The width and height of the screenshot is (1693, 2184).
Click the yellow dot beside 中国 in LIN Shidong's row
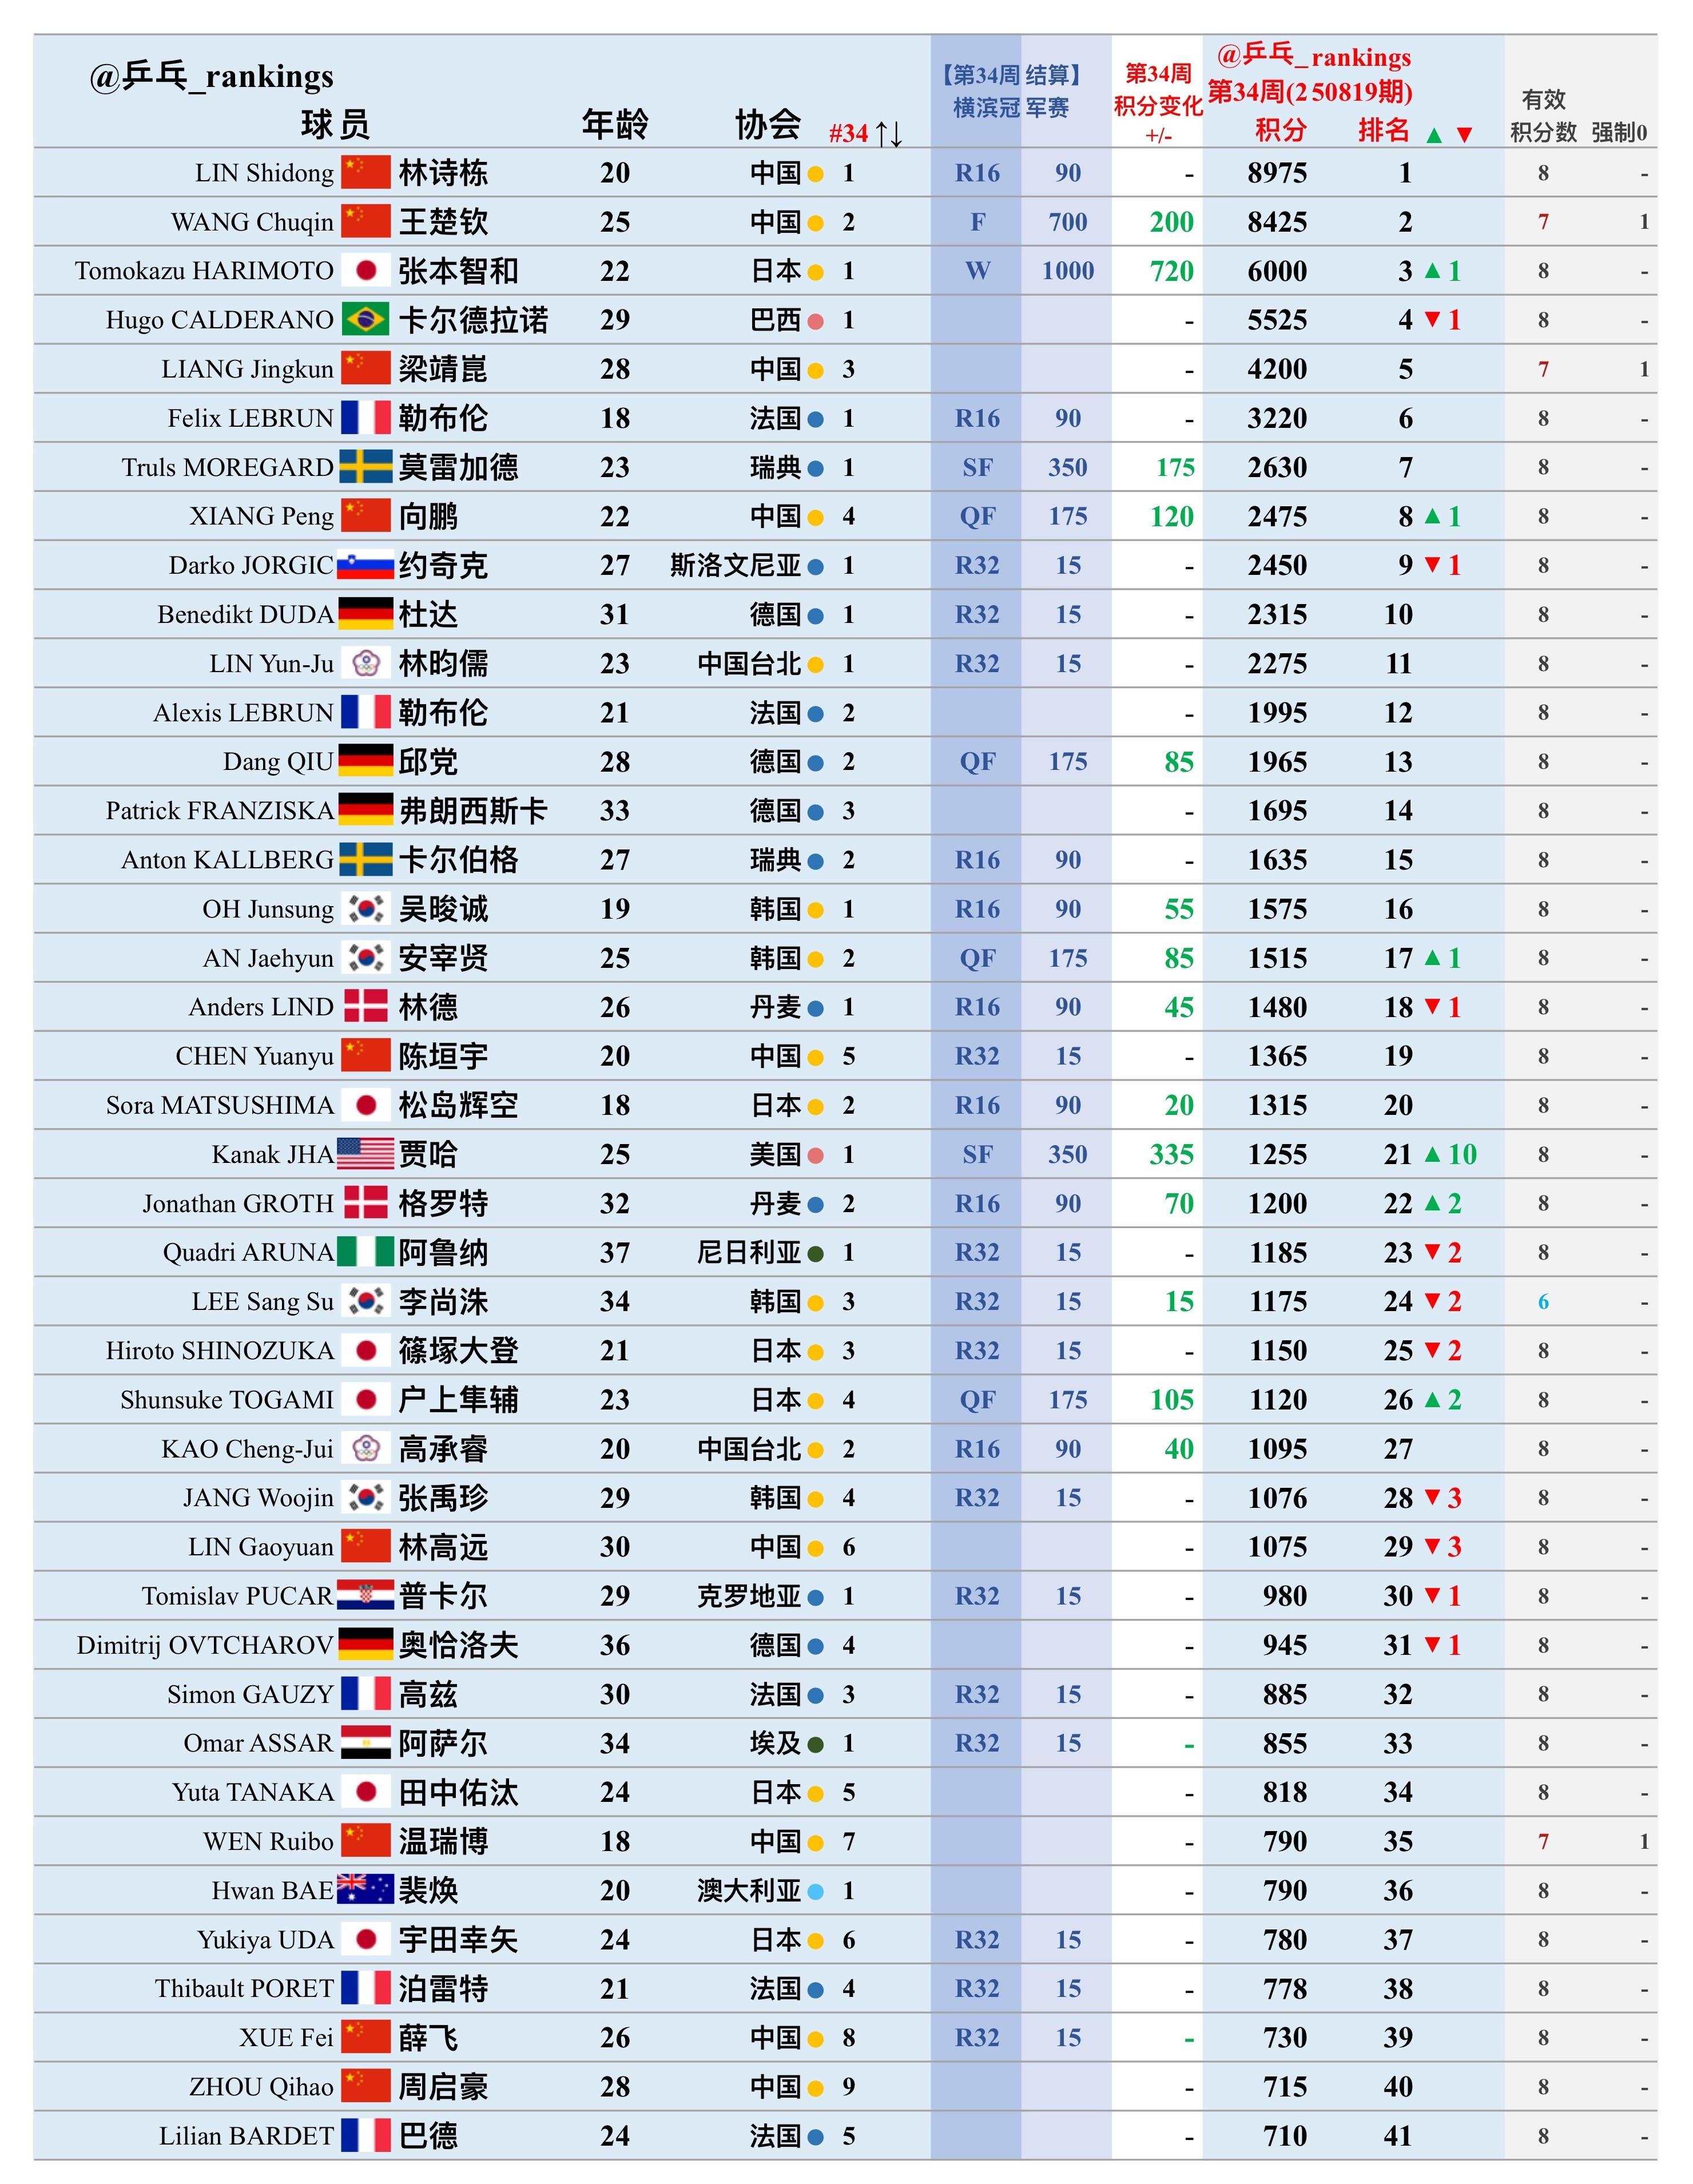815,174
